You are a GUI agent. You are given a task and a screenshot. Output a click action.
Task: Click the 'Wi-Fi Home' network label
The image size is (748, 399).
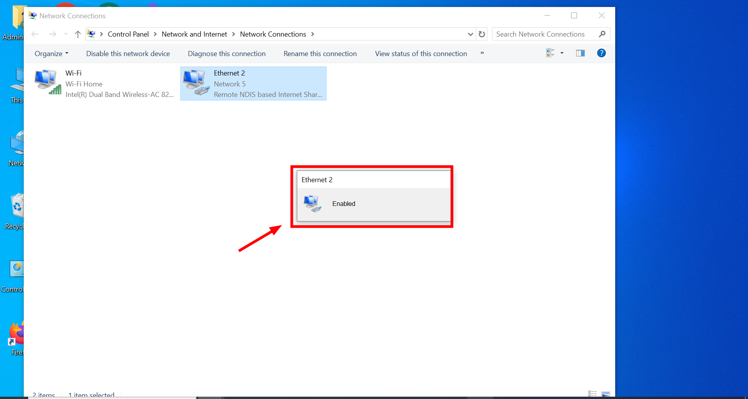coord(84,84)
